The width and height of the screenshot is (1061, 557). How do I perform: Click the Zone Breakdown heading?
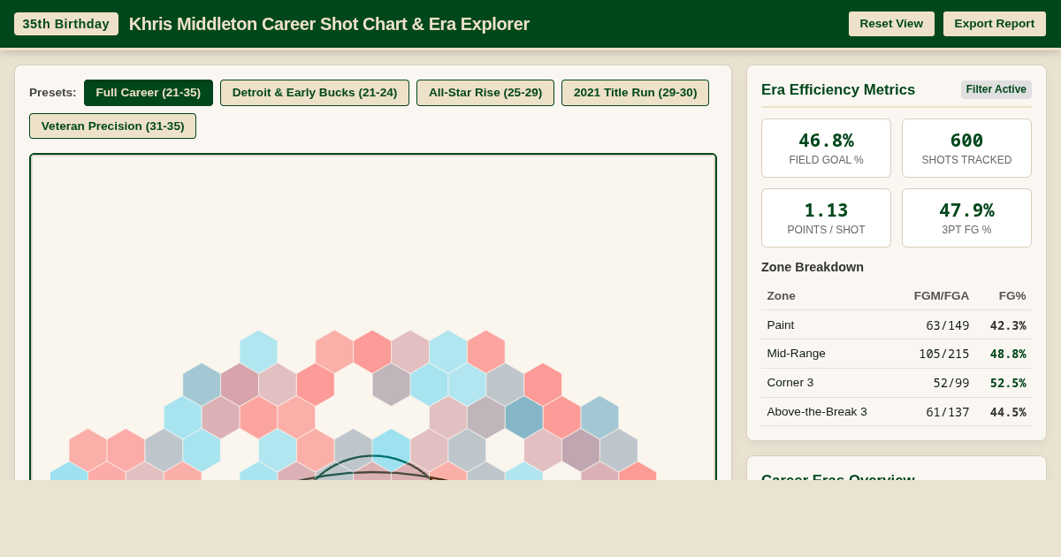813,267
